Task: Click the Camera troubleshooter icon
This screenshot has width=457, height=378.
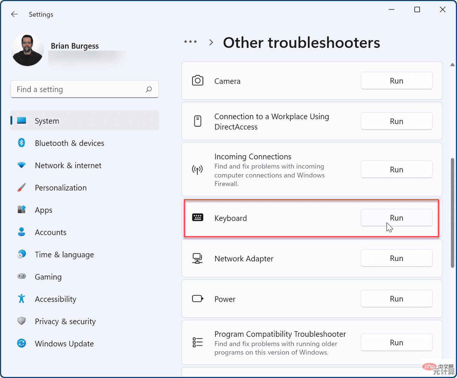Action: pyautogui.click(x=198, y=80)
